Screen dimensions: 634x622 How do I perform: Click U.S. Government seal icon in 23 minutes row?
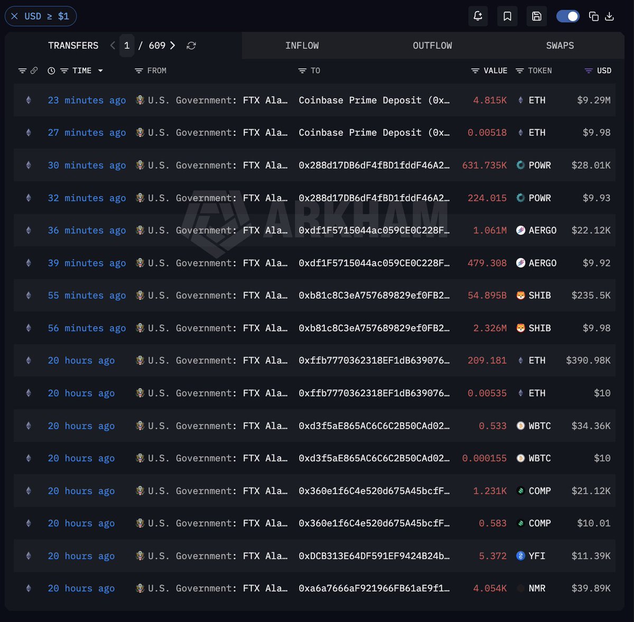tap(140, 100)
